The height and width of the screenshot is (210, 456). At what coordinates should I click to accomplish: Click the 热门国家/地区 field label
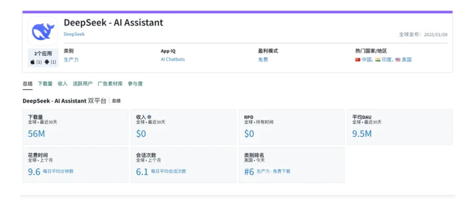[371, 51]
